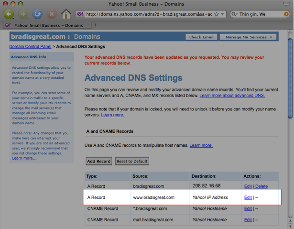Click the Advanced DNS Settings page heading
This screenshot has width=294, height=229.
point(133,78)
